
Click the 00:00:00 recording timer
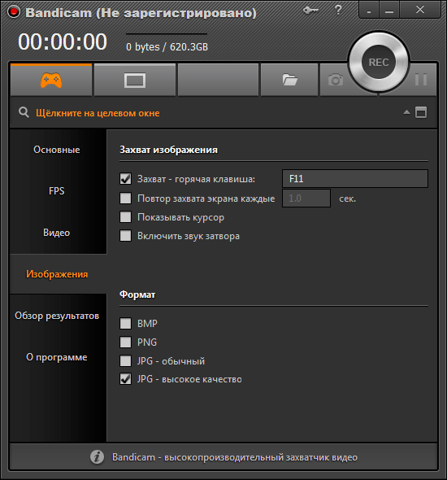[x=63, y=41]
